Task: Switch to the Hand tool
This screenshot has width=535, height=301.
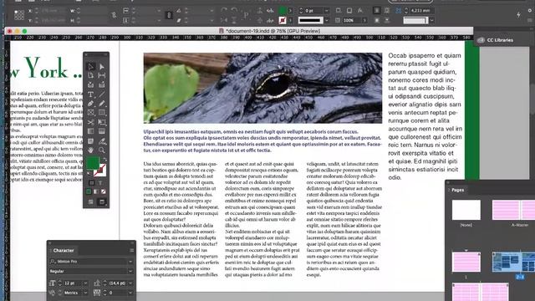Action: (x=91, y=150)
